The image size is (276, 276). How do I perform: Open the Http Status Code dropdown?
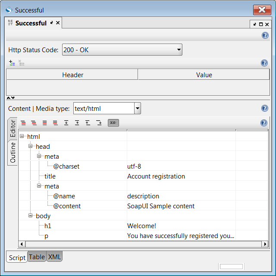point(179,50)
